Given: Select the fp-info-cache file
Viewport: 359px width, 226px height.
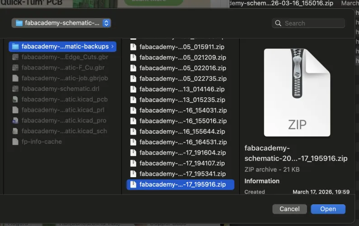Looking at the screenshot, I should point(62,141).
